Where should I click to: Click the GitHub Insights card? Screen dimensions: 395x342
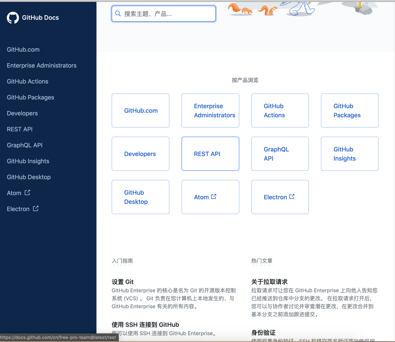[x=349, y=153]
